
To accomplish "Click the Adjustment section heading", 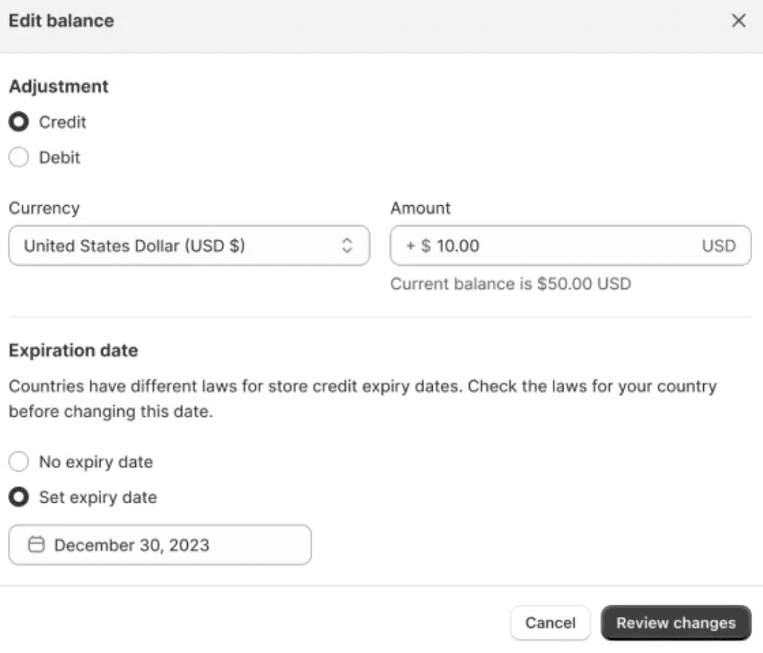I will 59,87.
